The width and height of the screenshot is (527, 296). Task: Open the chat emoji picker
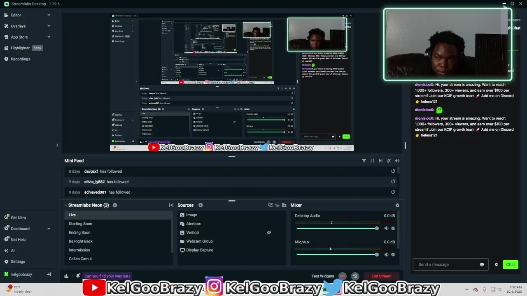482,264
